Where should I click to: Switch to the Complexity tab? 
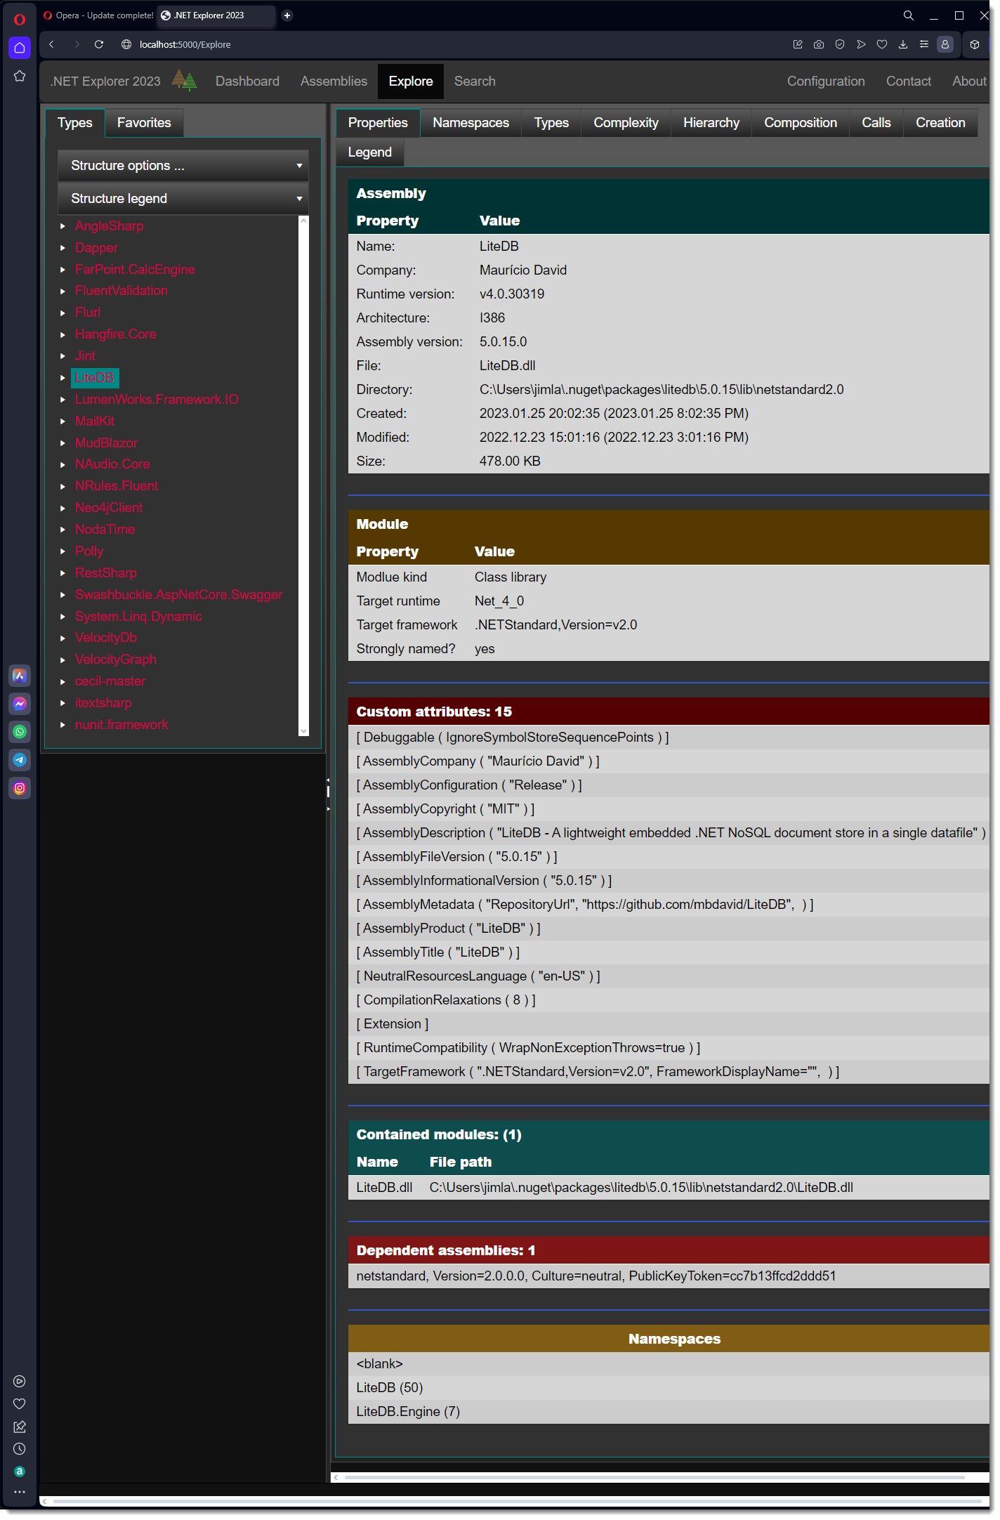pyautogui.click(x=626, y=123)
